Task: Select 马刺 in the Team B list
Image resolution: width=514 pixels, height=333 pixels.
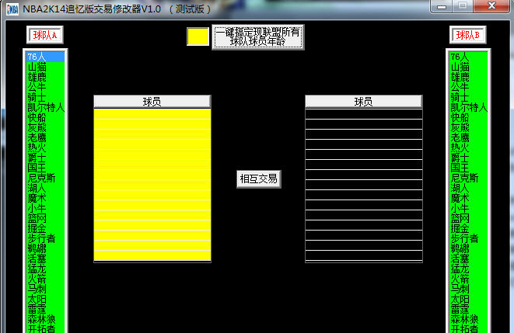Action: pyautogui.click(x=468, y=289)
